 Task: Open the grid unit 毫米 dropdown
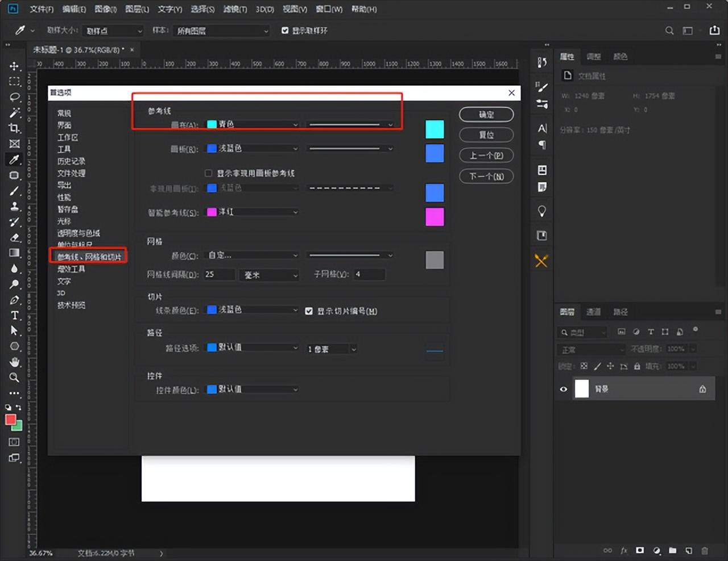point(269,275)
